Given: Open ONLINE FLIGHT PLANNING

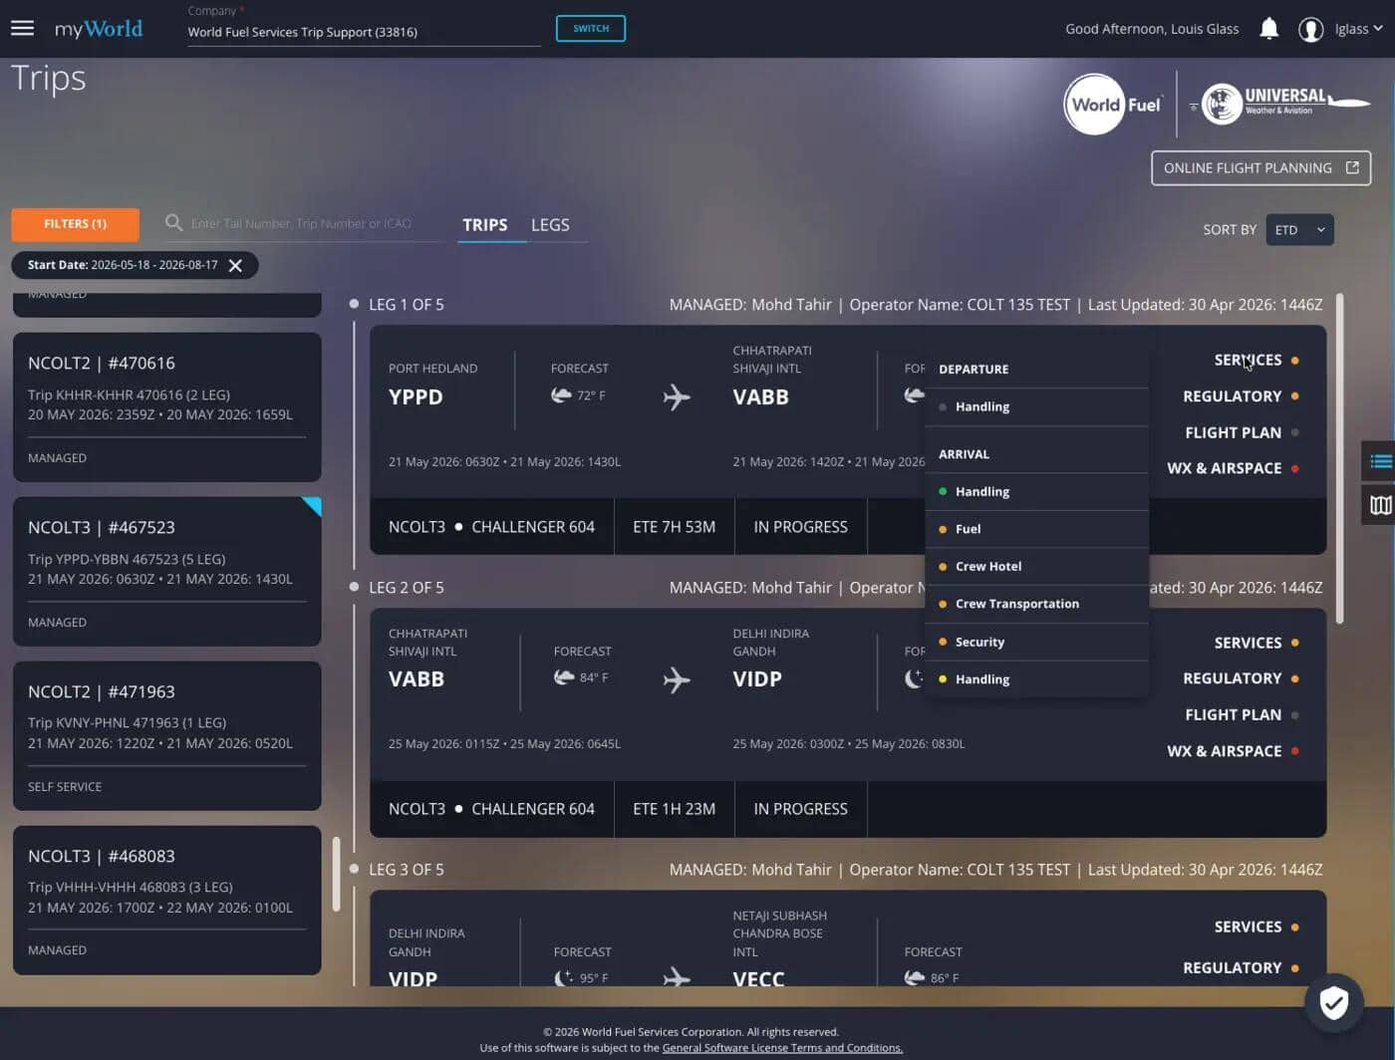Looking at the screenshot, I should point(1260,168).
